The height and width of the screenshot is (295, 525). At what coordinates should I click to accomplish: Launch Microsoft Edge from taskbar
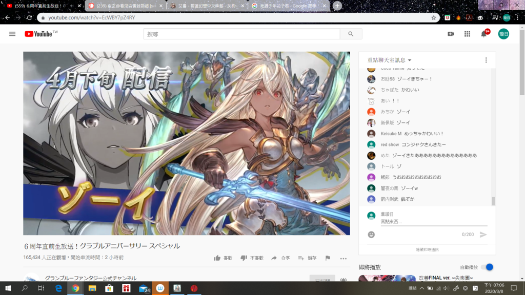point(58,288)
